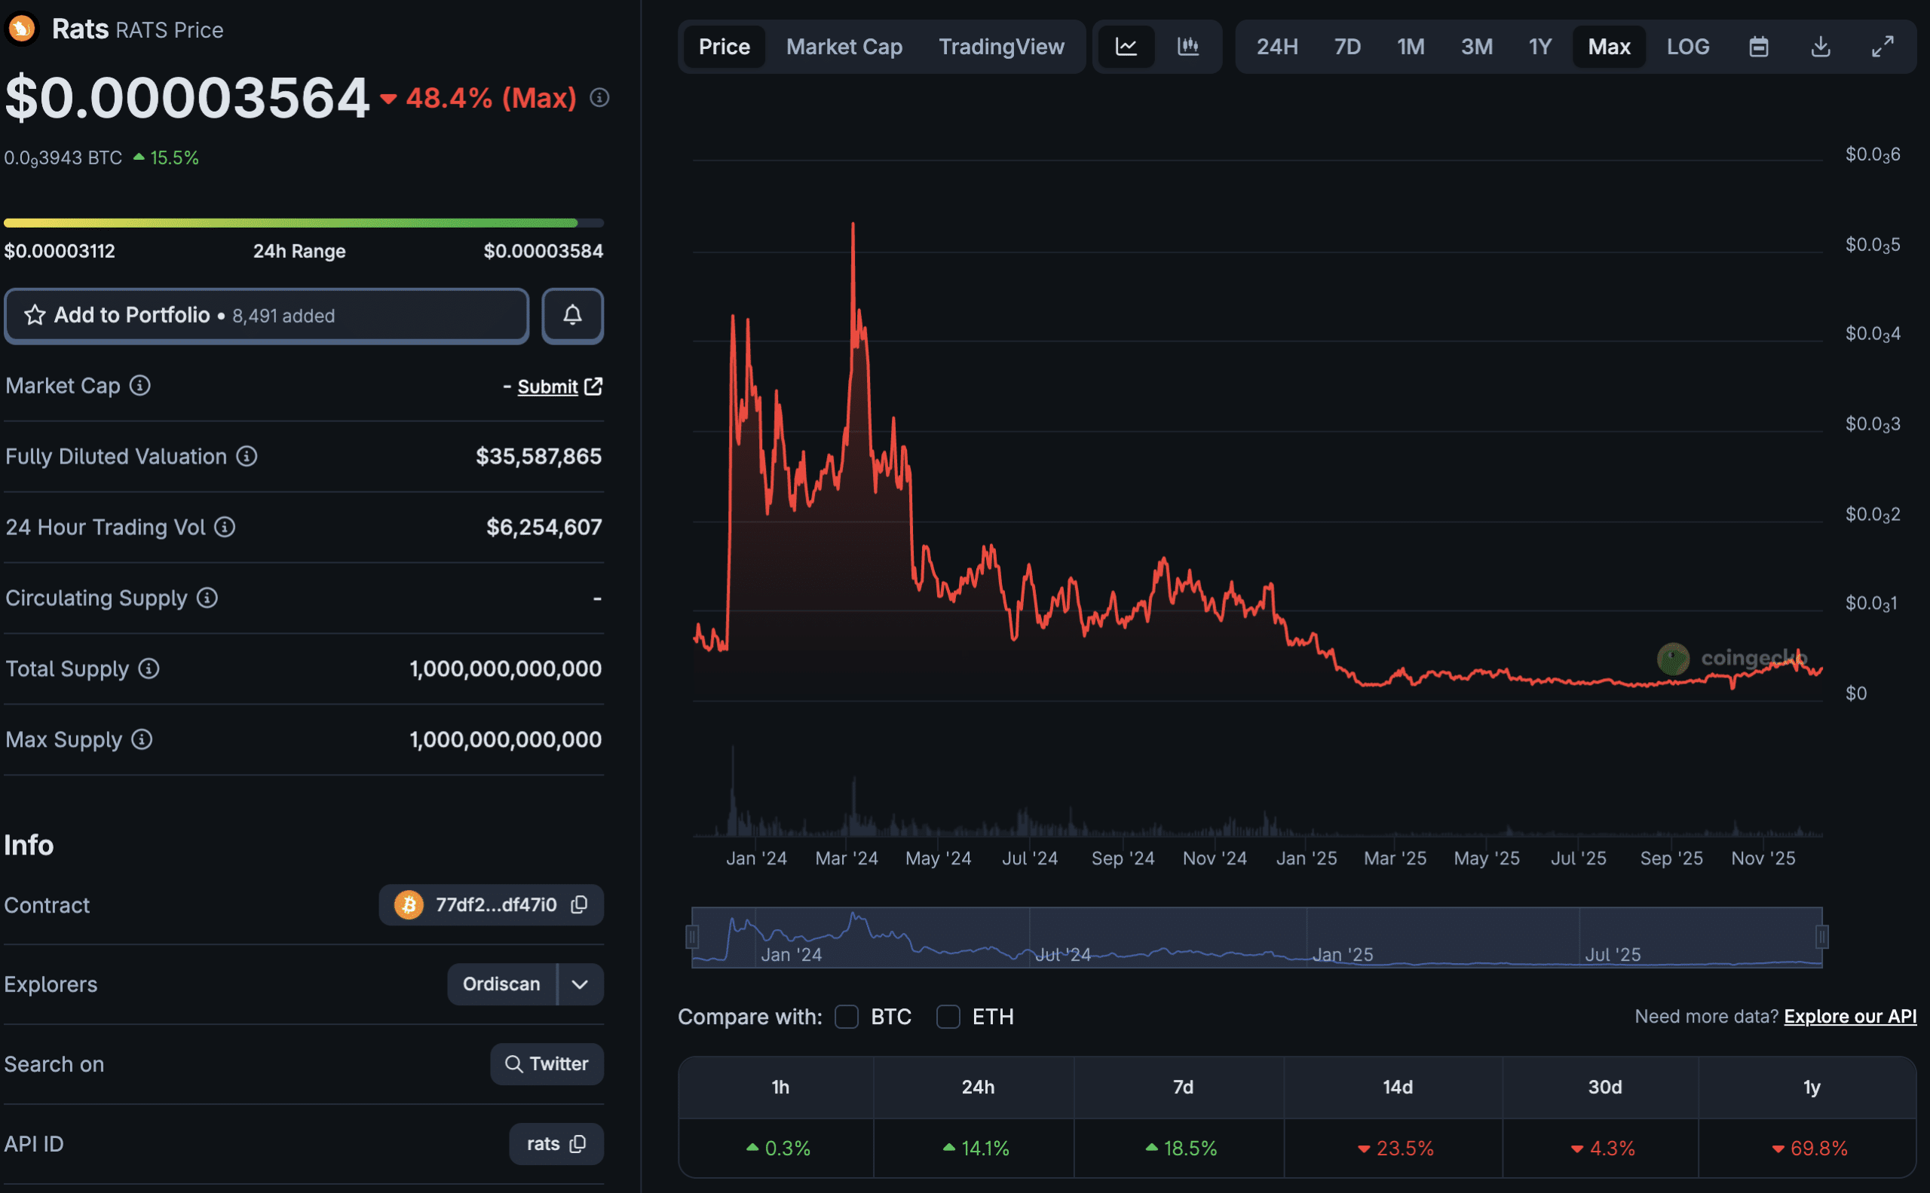Image resolution: width=1930 pixels, height=1193 pixels.
Task: Open the calendar date range picker
Action: pos(1758,47)
